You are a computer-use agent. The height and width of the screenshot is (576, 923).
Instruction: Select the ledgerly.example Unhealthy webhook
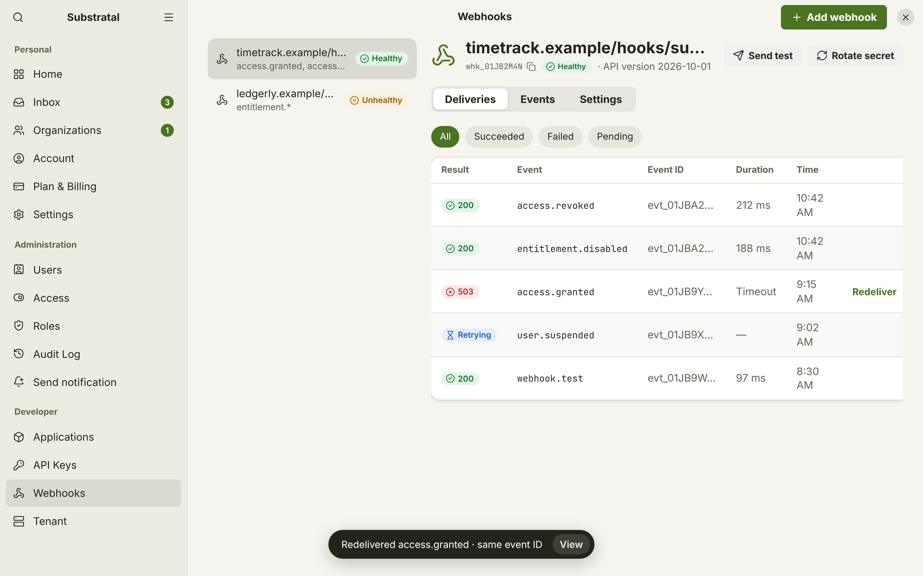312,100
